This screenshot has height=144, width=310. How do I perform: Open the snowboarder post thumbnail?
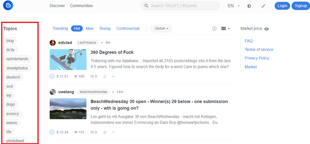[68, 60]
